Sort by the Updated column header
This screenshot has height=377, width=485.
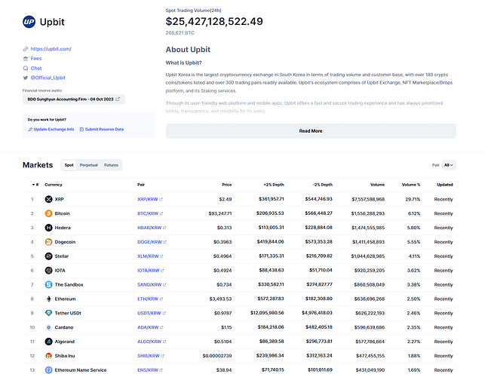pyautogui.click(x=445, y=185)
